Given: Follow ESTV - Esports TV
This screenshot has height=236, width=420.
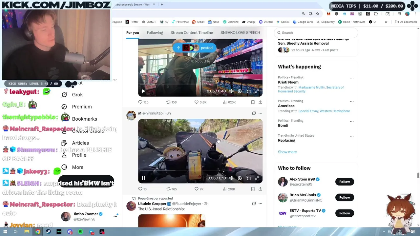Looking at the screenshot, I should [x=345, y=213].
